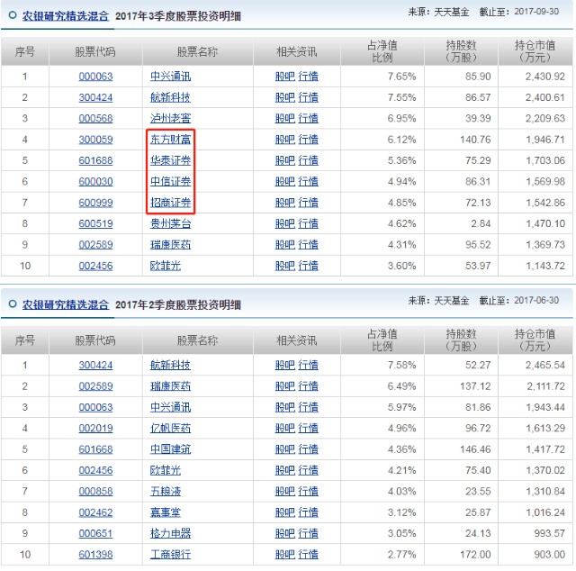Open 工商银行 stock name
Screen dimensions: 576x571
[170, 555]
